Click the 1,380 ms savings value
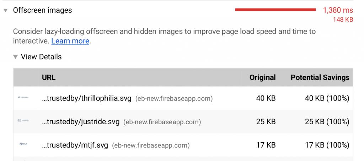Image resolution: width=364 pixels, height=161 pixels. click(338, 10)
